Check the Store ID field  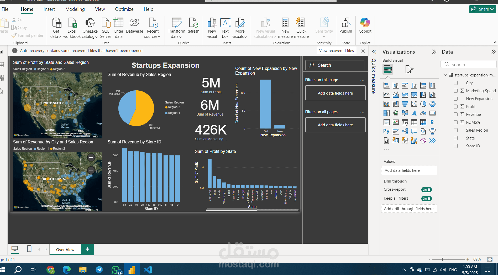click(x=455, y=146)
